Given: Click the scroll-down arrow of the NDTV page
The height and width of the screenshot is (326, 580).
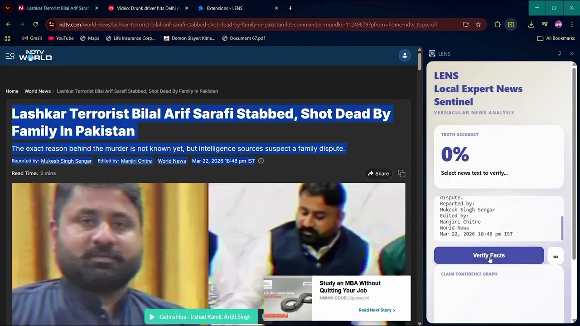Looking at the screenshot, I should [x=420, y=323].
